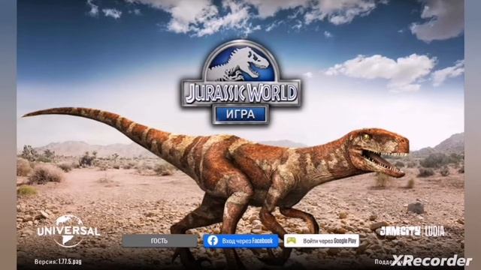The image size is (481, 270).
Task: Log in through the Google Play button
Action: [x=321, y=241]
